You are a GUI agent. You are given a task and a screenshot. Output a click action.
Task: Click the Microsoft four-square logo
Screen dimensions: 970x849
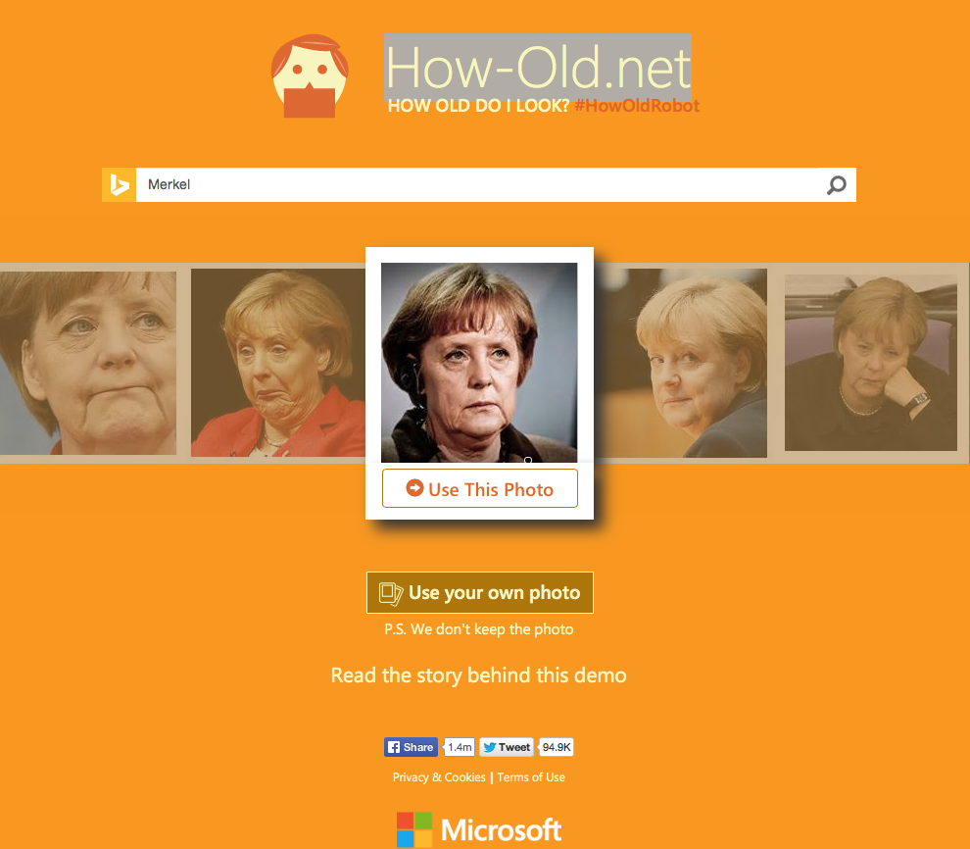pyautogui.click(x=413, y=829)
